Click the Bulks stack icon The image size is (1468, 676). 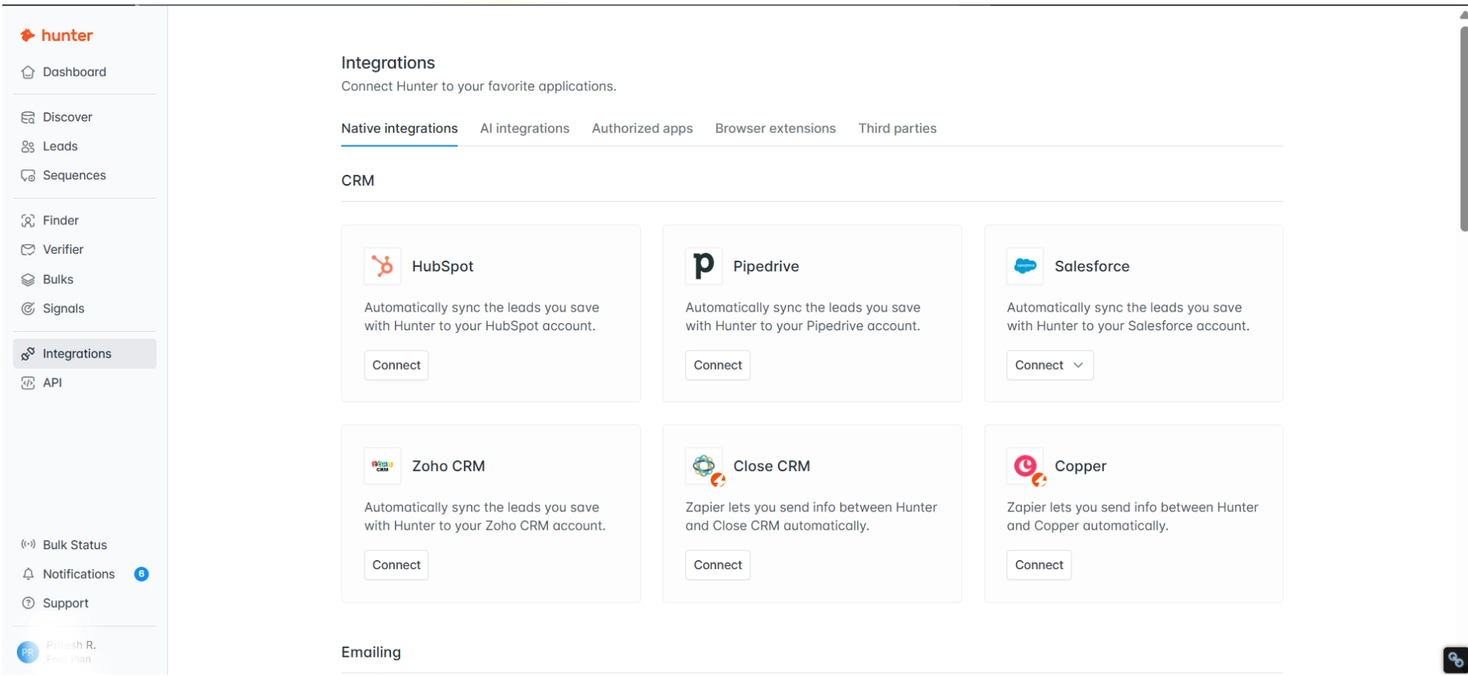coord(28,279)
